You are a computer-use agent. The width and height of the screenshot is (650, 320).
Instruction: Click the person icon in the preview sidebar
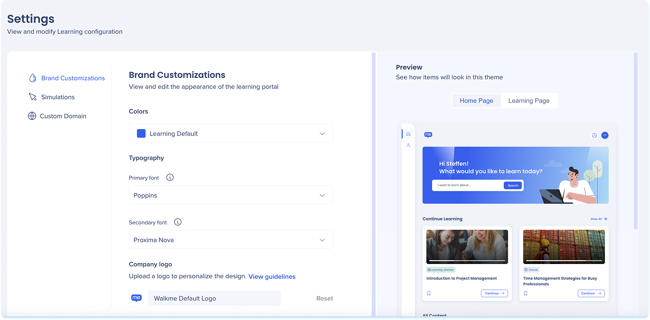408,145
